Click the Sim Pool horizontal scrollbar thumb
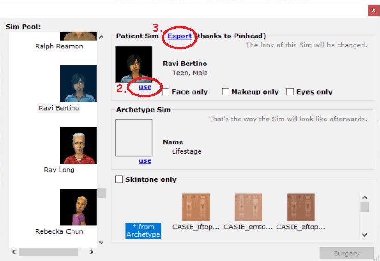380x261 pixels. coord(48,252)
